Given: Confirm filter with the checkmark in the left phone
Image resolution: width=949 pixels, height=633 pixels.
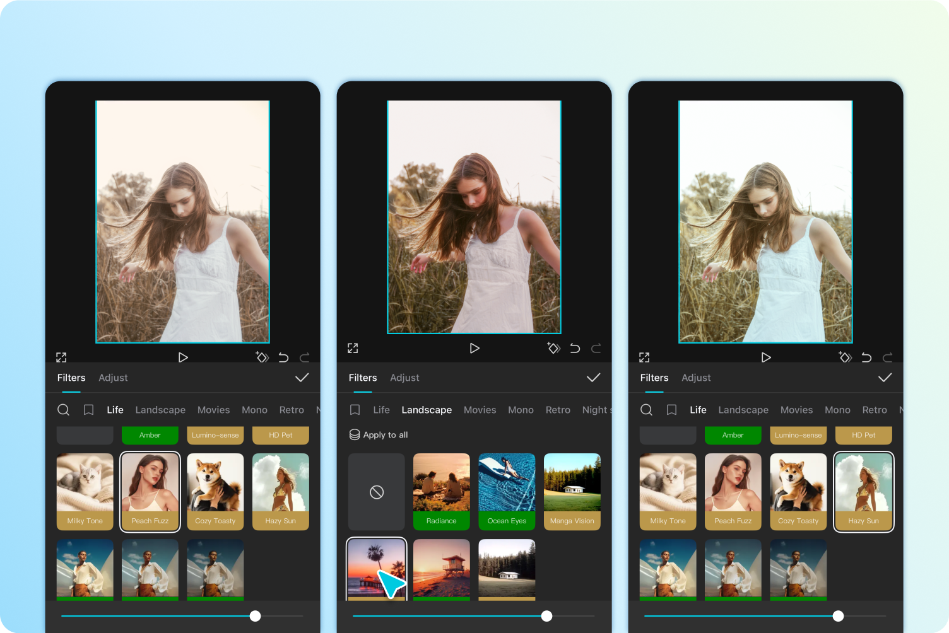Looking at the screenshot, I should [x=302, y=378].
